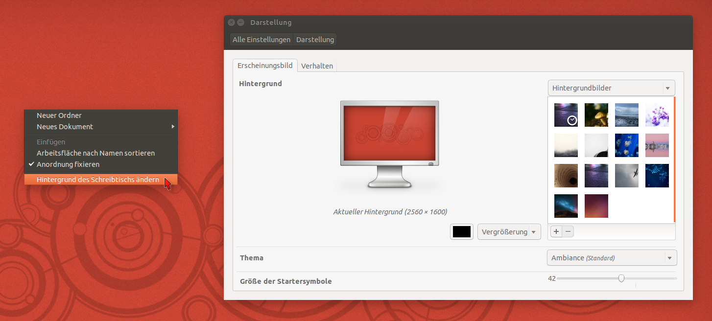Choose the golden mushroom wallpaper
This screenshot has height=321, width=712.
coord(596,115)
